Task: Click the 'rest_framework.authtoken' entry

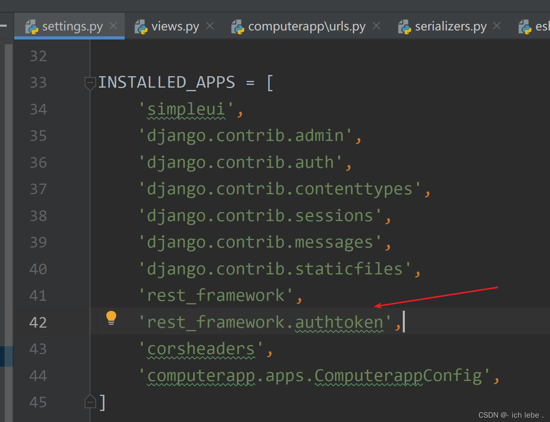Action: [265, 323]
